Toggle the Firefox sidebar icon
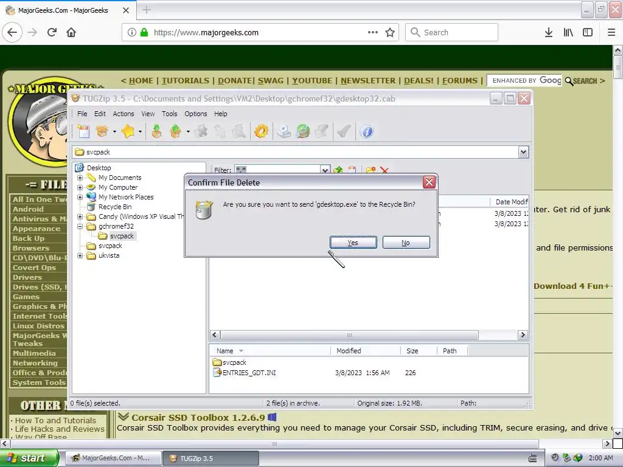This screenshot has height=467, width=623. [x=588, y=32]
